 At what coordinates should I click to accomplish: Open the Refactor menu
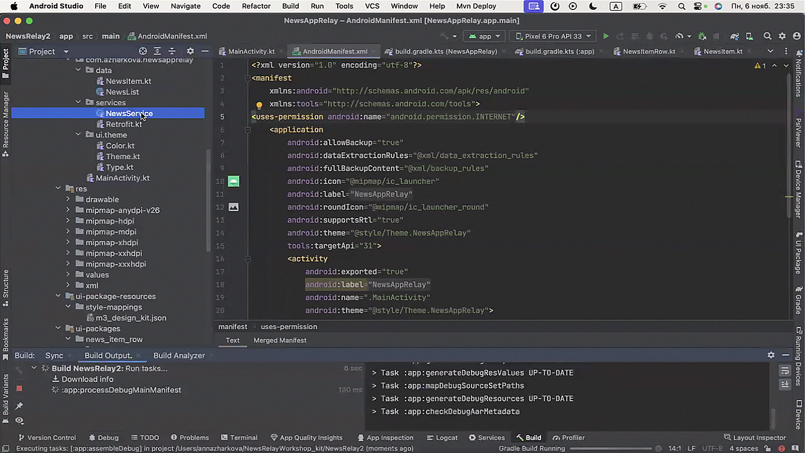coord(256,6)
